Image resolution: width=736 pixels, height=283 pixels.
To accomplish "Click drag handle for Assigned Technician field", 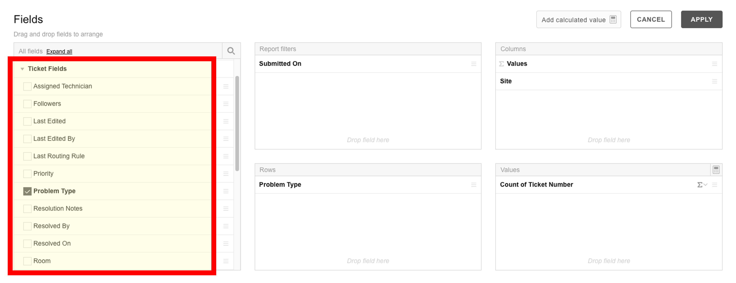I will [226, 86].
